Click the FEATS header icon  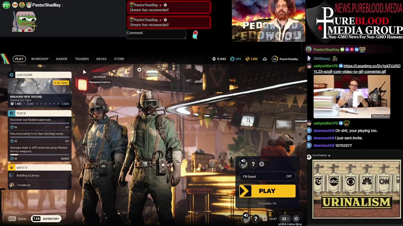12,113
